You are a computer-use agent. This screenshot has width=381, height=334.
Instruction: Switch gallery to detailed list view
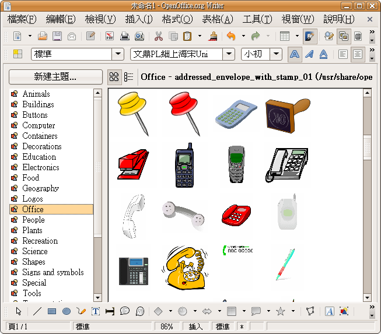129,77
